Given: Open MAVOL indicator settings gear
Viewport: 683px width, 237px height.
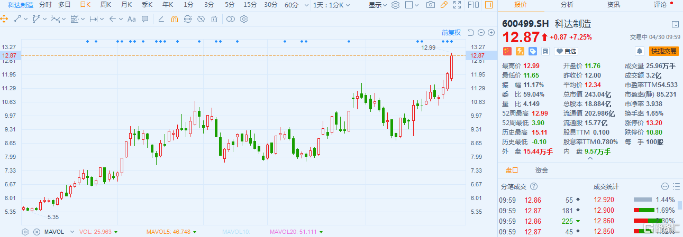Looking at the screenshot, I should click(25, 232).
